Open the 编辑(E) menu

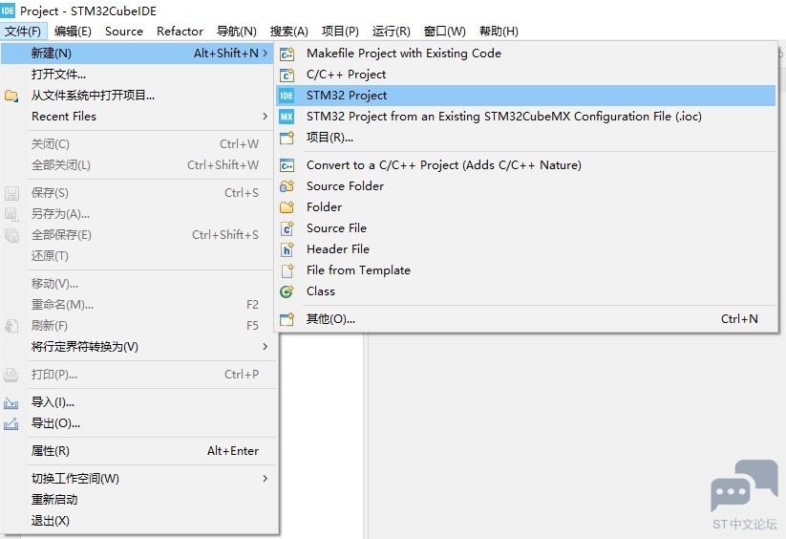click(x=73, y=32)
